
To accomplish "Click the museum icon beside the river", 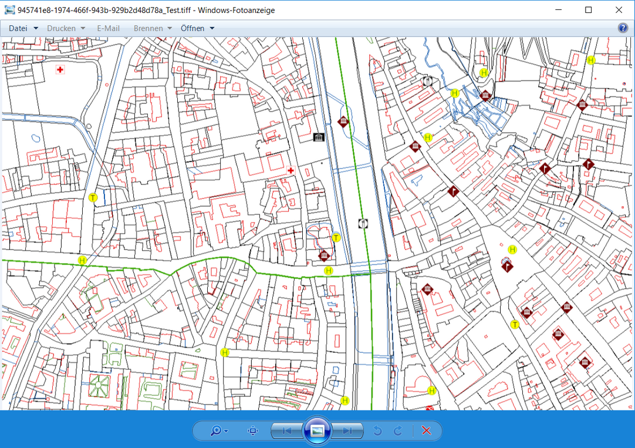I will pyautogui.click(x=319, y=136).
